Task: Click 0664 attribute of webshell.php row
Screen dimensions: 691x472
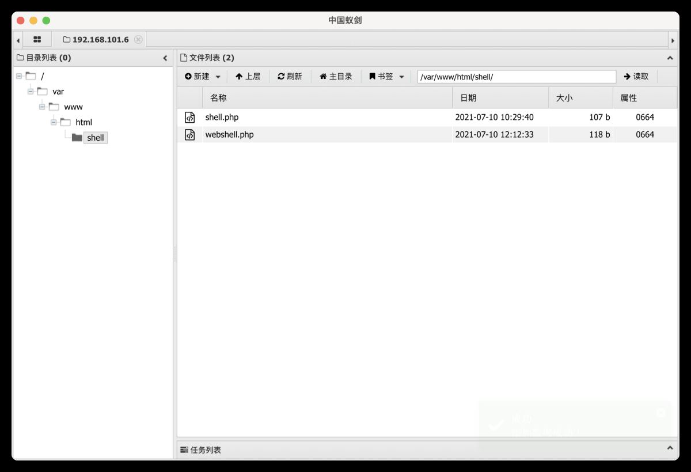Action: [645, 135]
